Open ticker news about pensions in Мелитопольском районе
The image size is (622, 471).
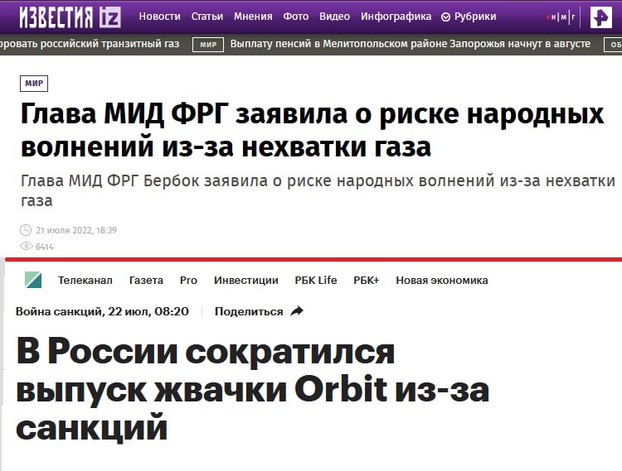(x=411, y=44)
